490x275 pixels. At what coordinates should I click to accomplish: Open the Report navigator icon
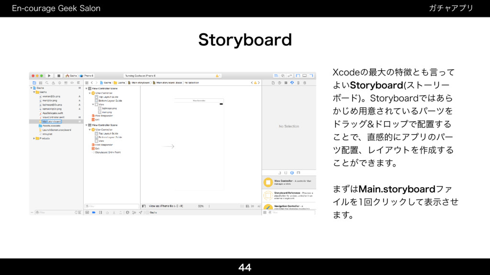pos(78,83)
